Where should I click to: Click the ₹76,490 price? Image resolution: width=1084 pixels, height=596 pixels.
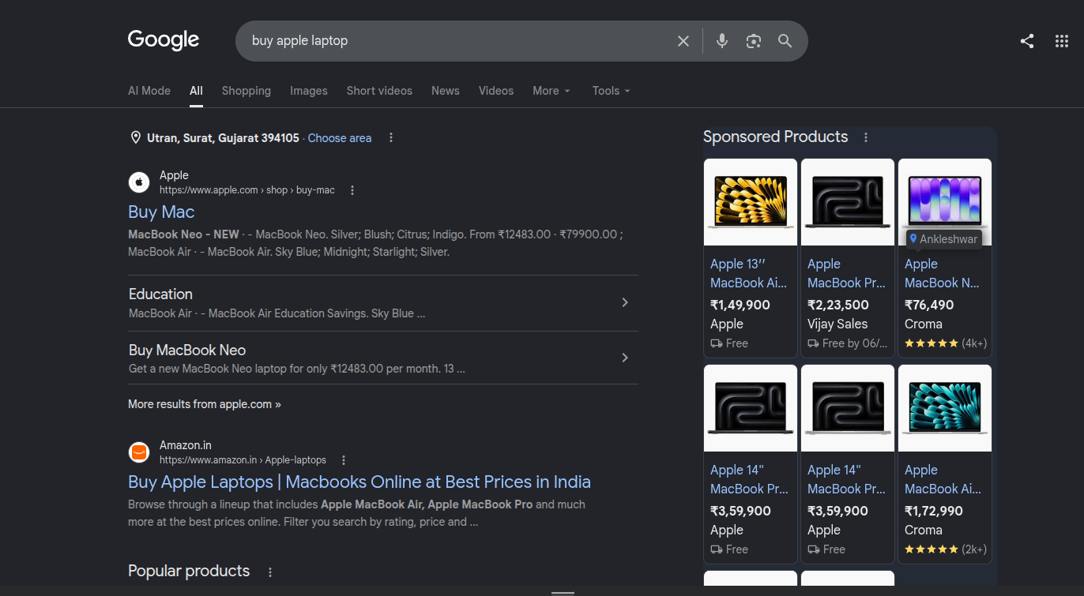click(x=929, y=305)
